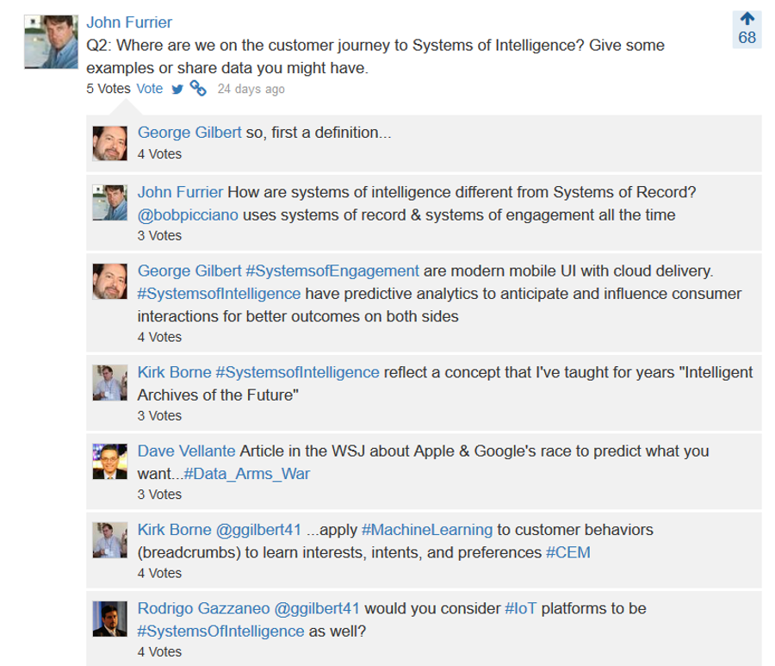Screen dimensions: 775x666
Task: Click Kirk Borne's avatar on MachineLearning reply
Action: coord(109,540)
